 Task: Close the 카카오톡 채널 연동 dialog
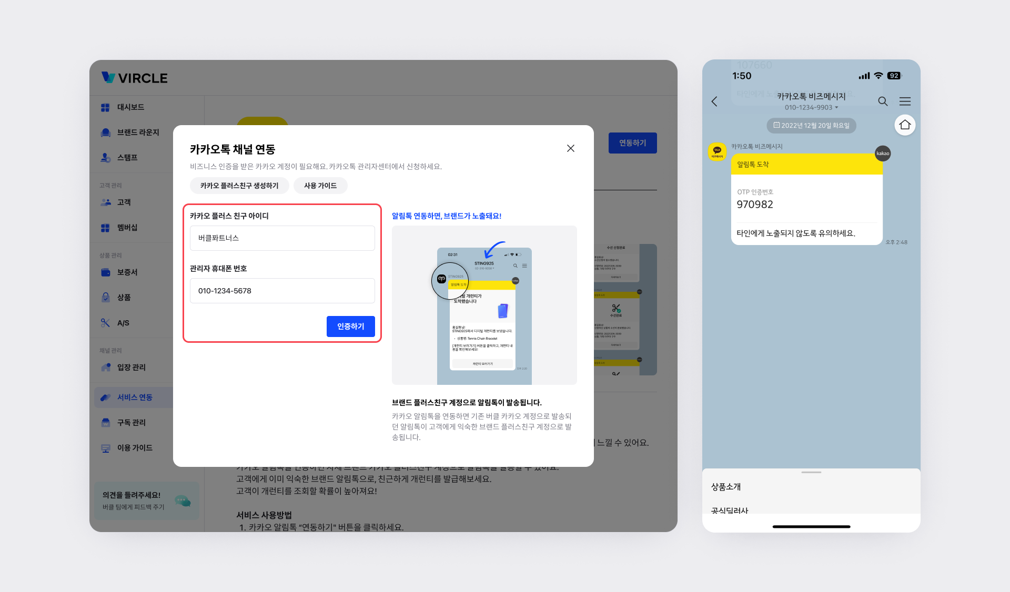pos(570,148)
